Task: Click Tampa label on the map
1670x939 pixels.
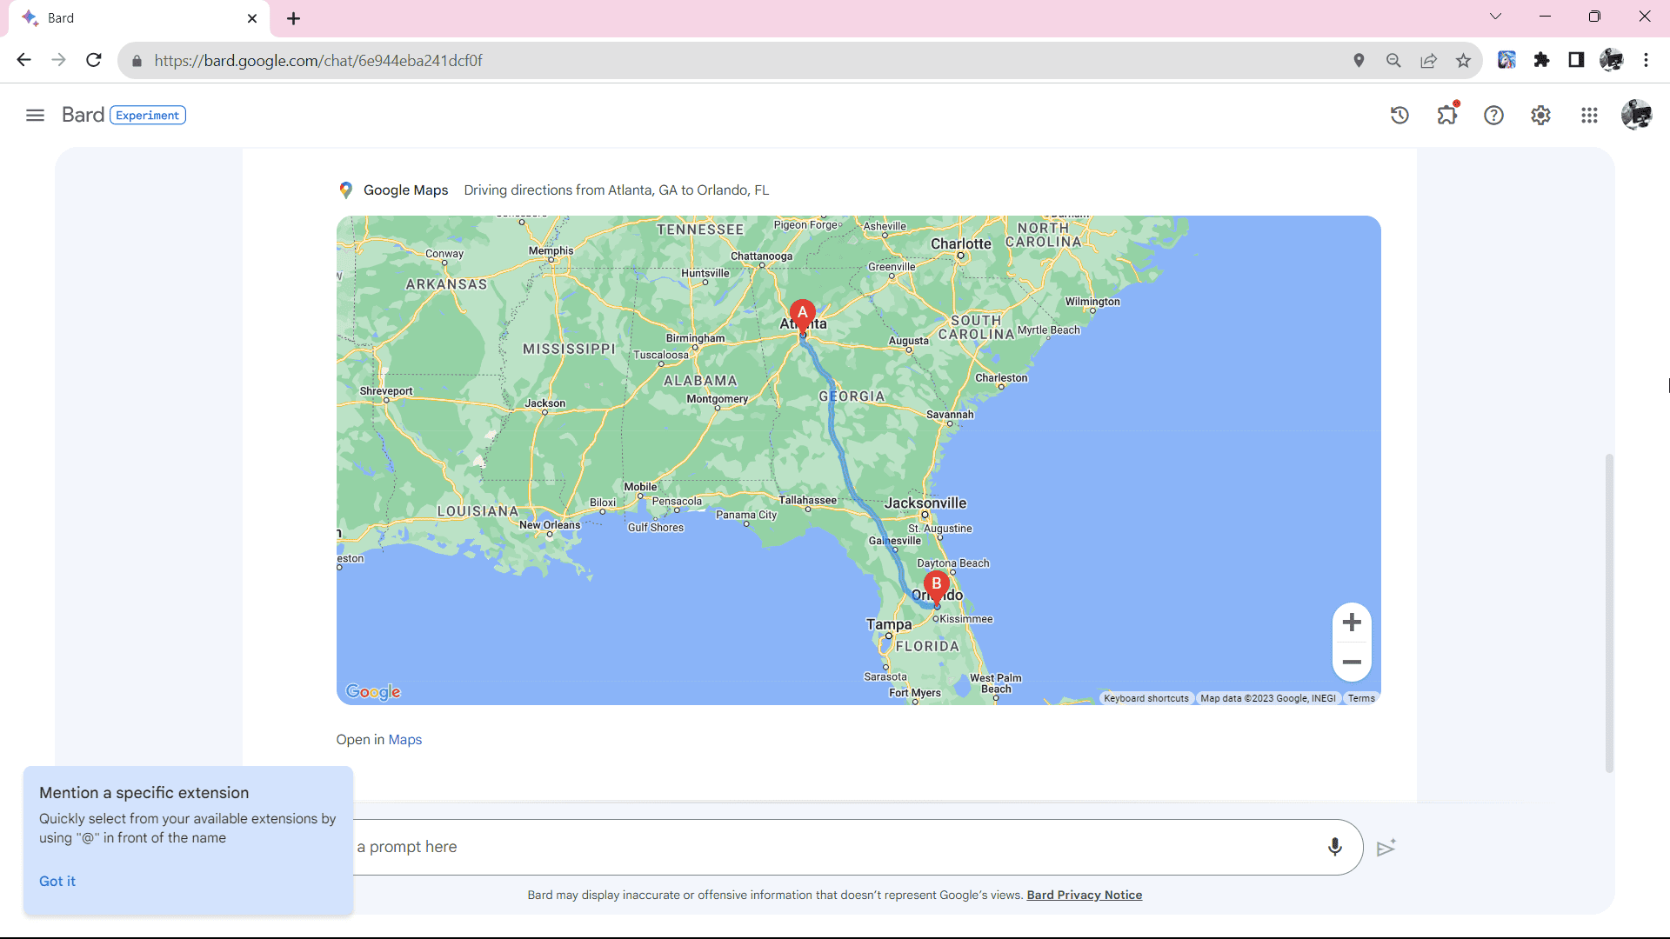Action: click(x=889, y=624)
